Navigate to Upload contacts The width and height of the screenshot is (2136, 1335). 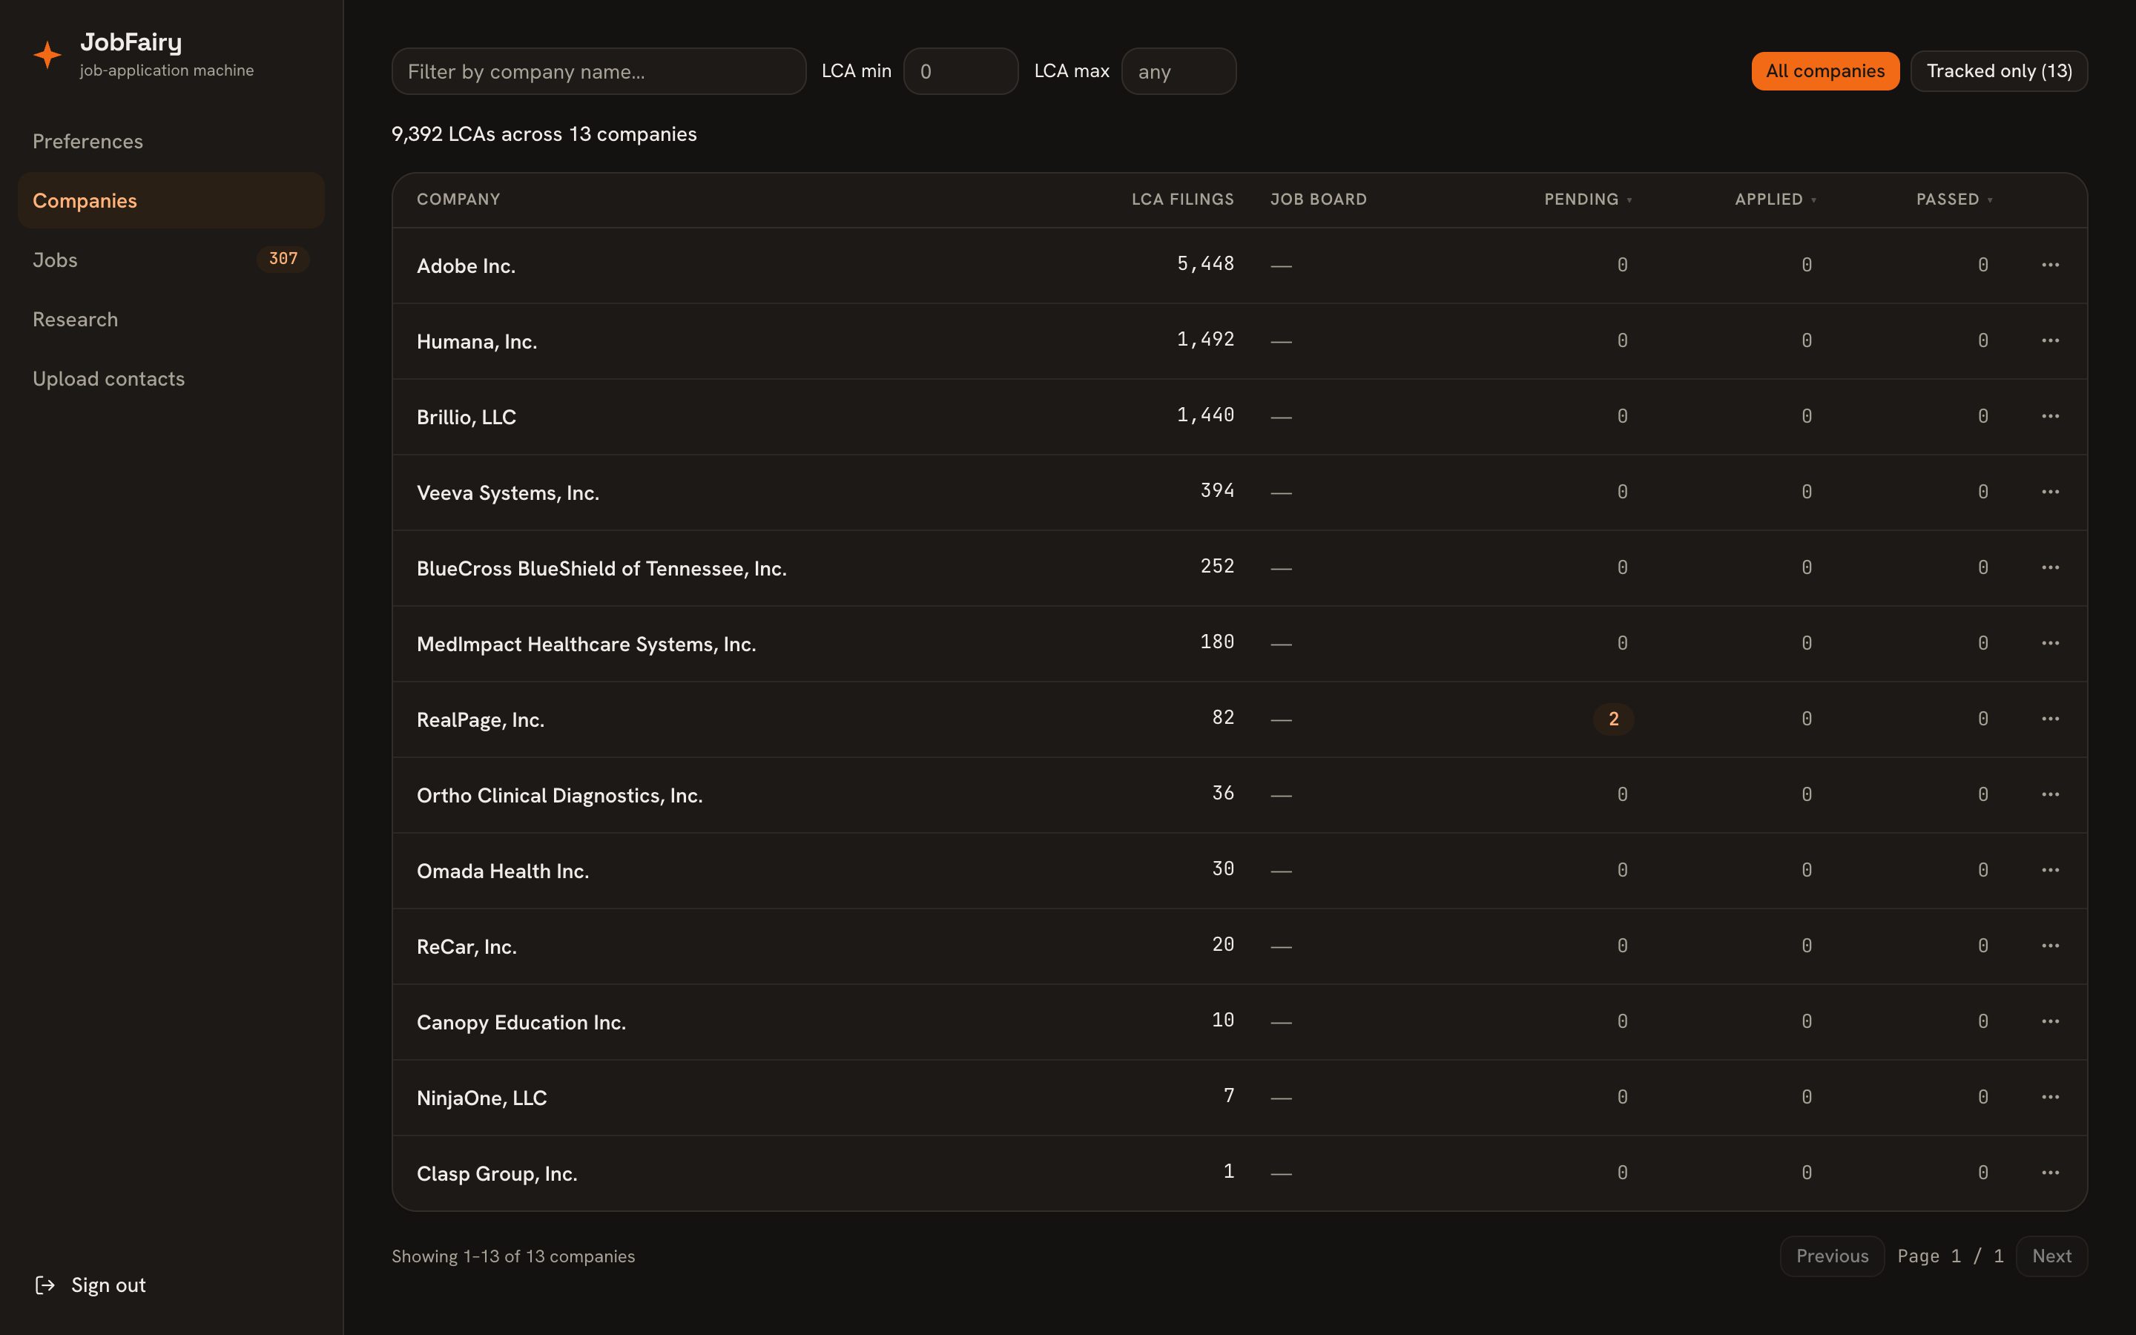point(171,379)
